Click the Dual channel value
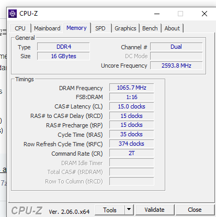Viewport: 216px width, 217px height. click(x=176, y=47)
